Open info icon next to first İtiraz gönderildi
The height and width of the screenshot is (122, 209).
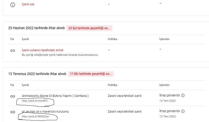[x=183, y=95]
